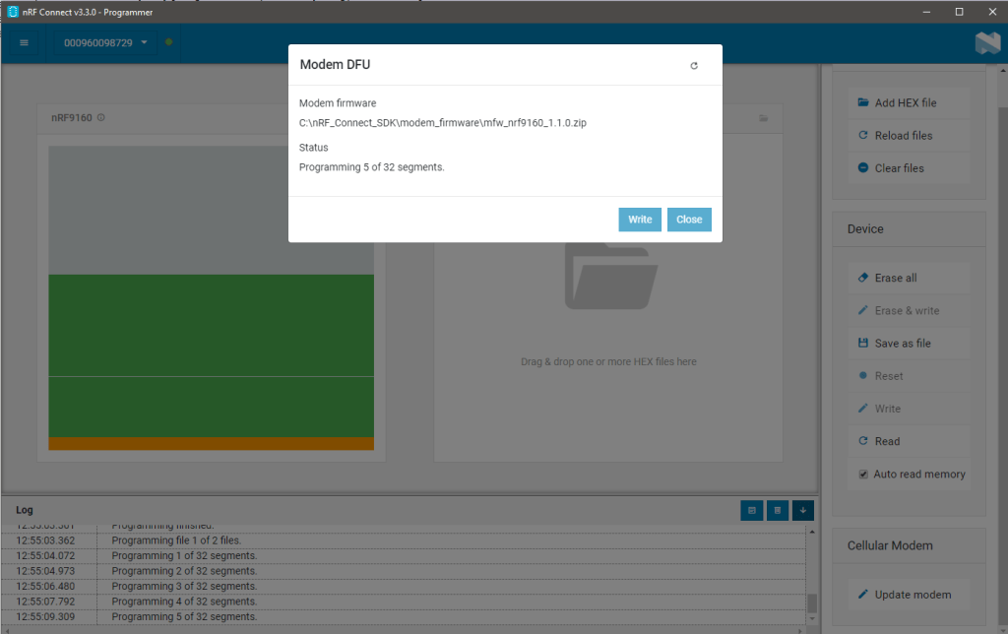Click the Nordic Semiconductor logo
The width and height of the screenshot is (1008, 634).
pyautogui.click(x=987, y=43)
